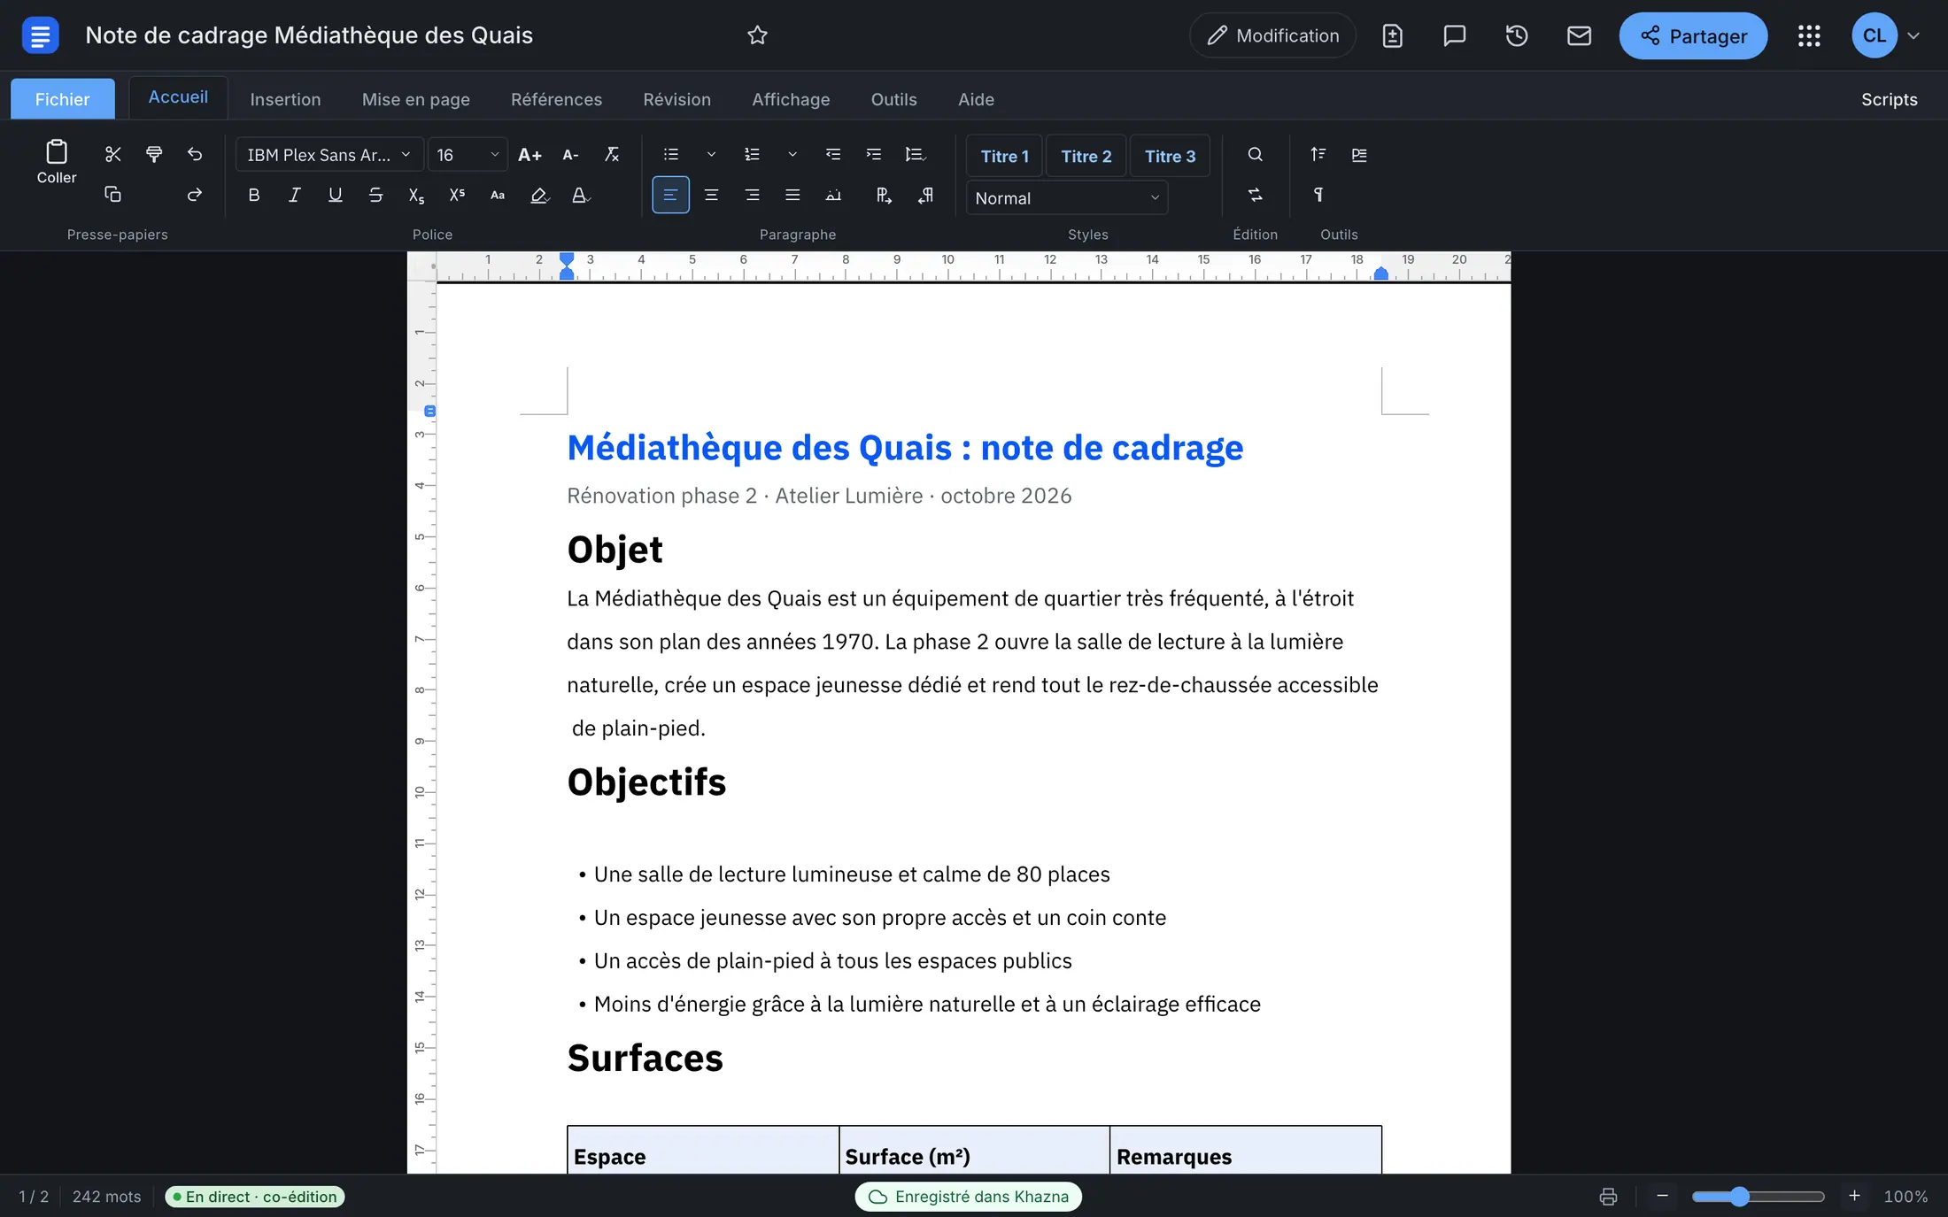Open the Fichier menu

(x=63, y=99)
